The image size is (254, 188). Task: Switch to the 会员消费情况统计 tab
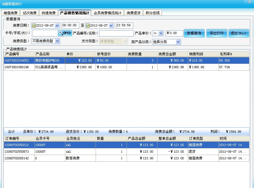pyautogui.click(x=108, y=13)
